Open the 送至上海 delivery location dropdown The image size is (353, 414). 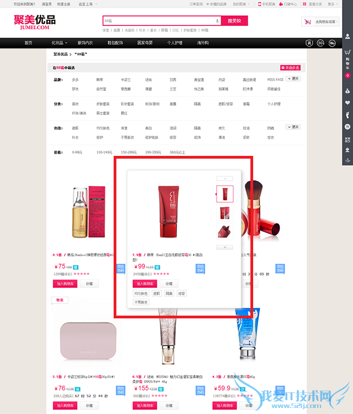[88, 4]
